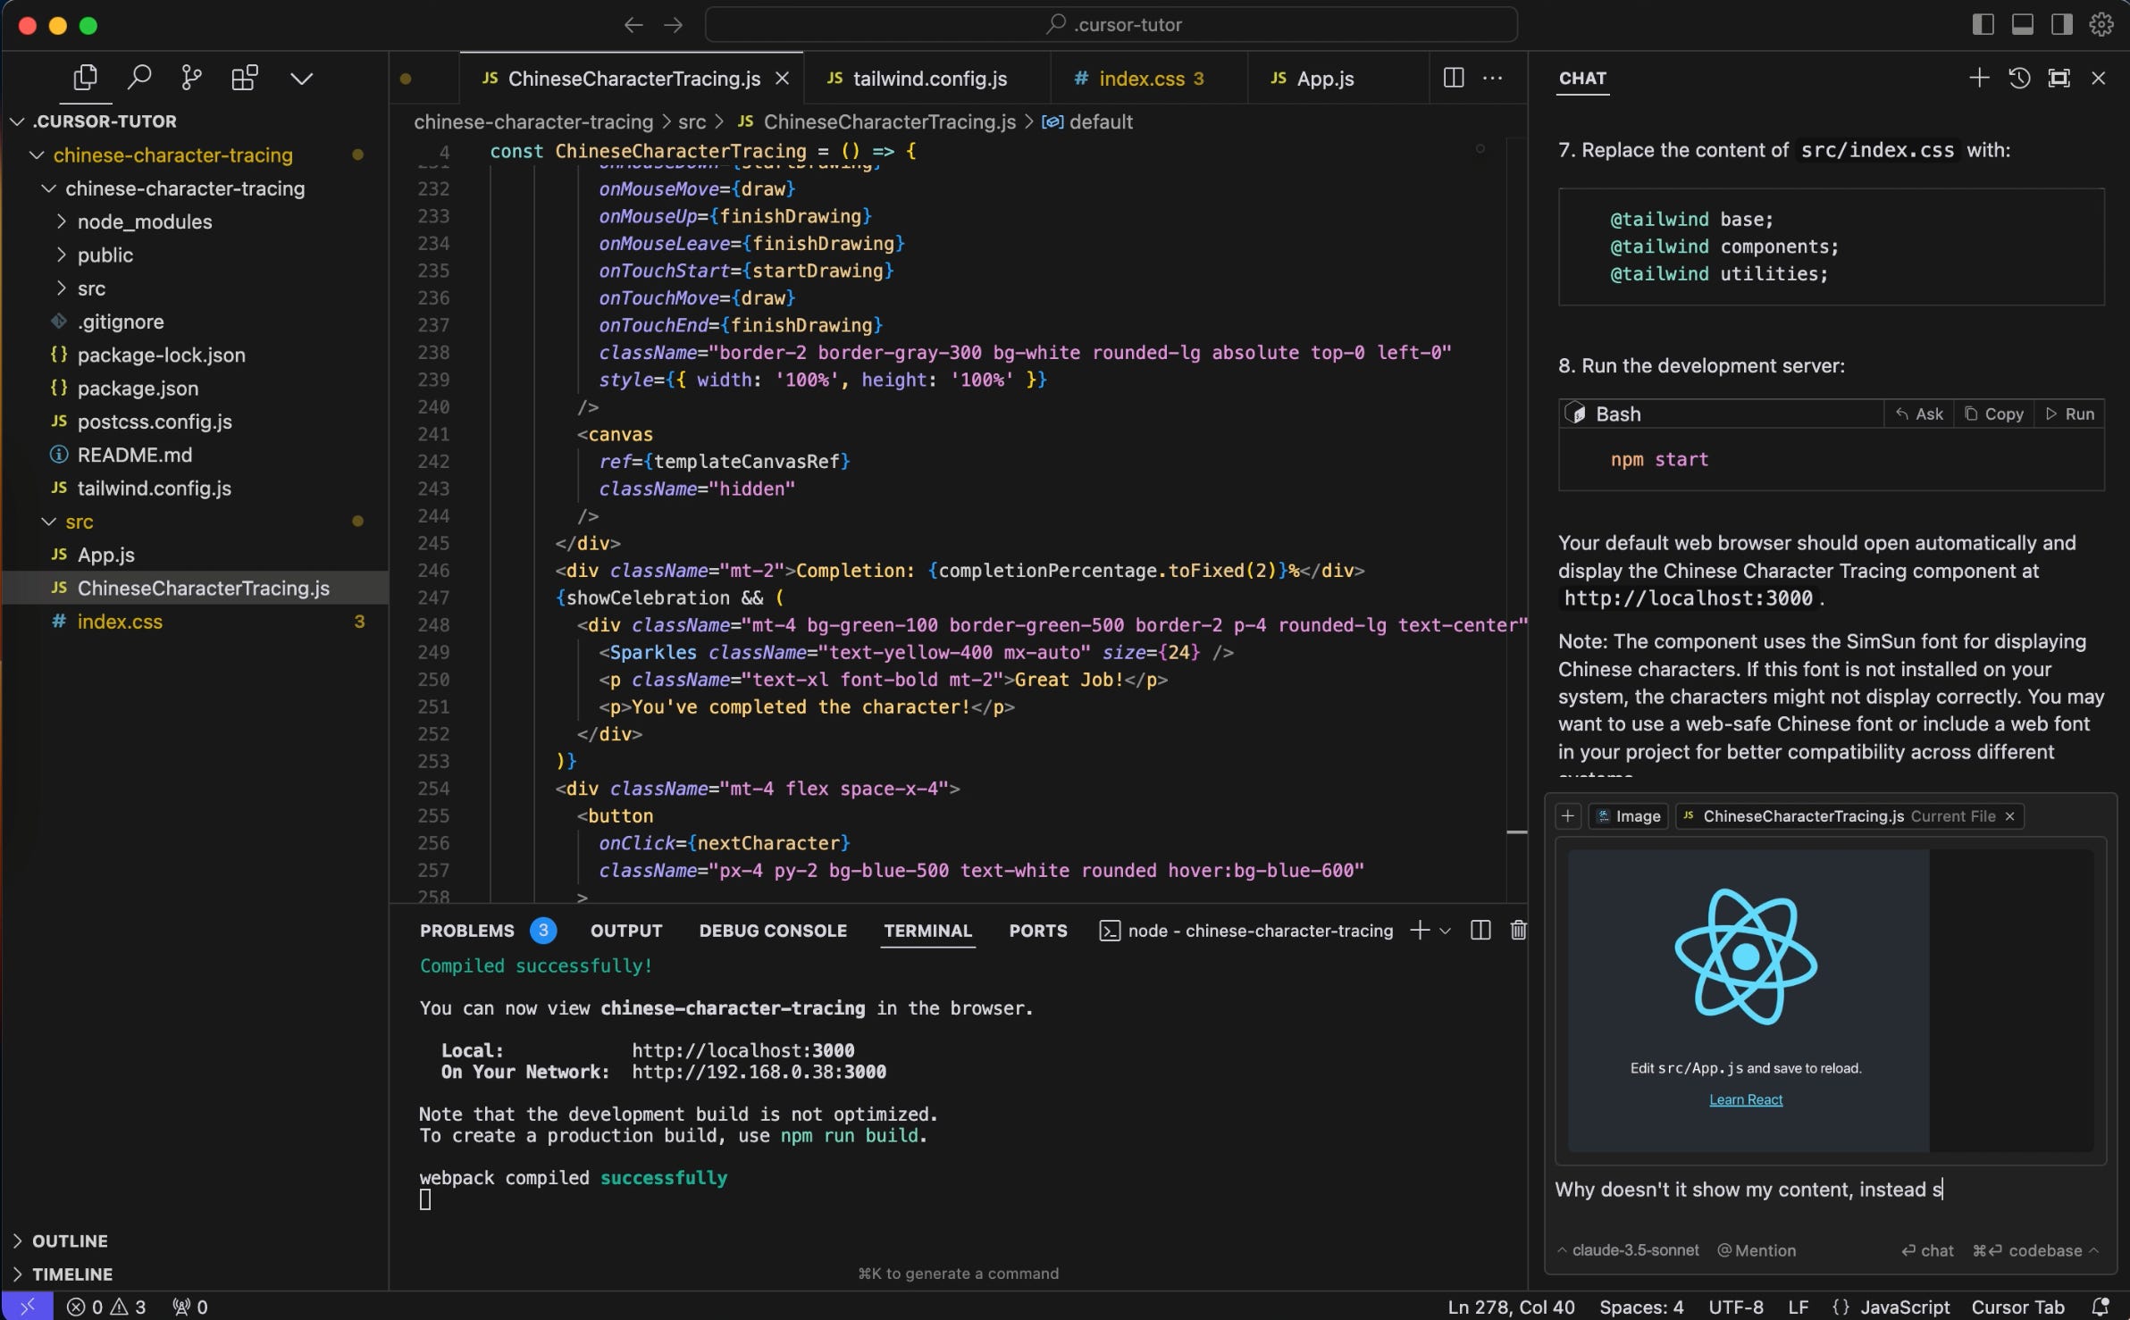Toggle the right sidebar layout icon
This screenshot has height=1320, width=2130.
click(2062, 24)
